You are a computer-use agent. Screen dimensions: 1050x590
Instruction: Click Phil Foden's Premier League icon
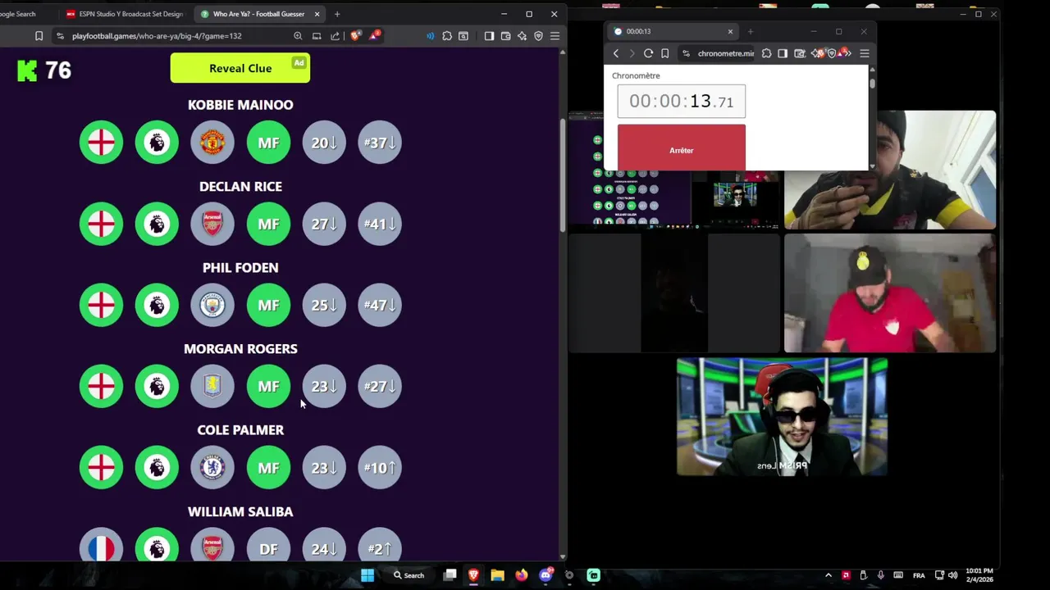point(157,305)
